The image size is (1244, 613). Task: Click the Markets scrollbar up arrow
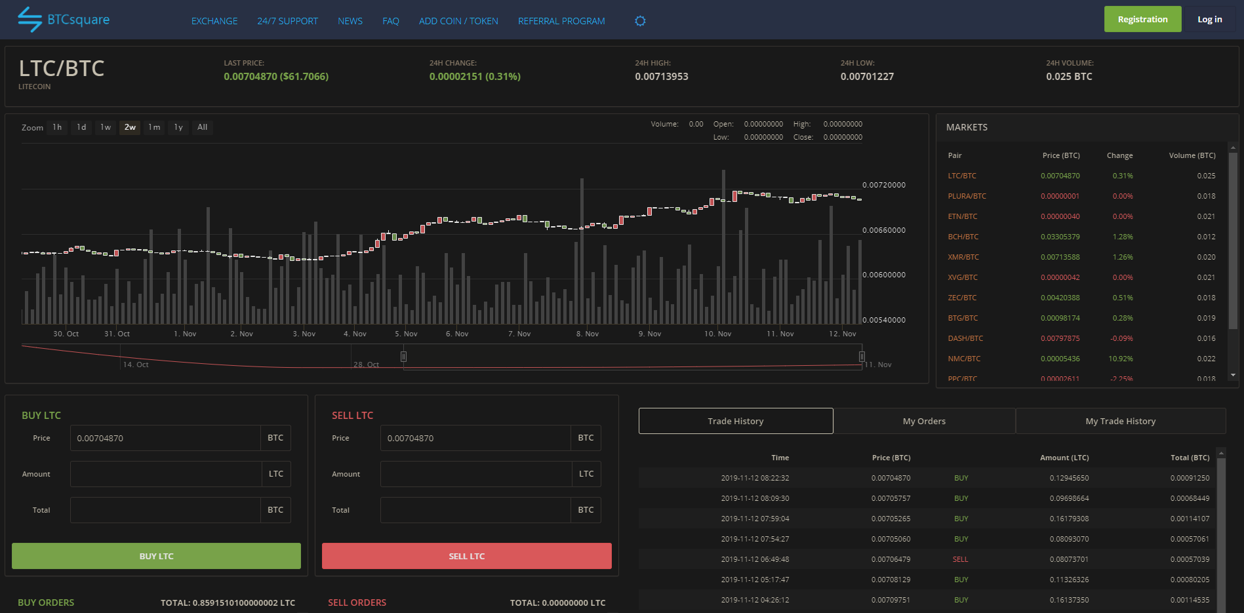coord(1233,148)
